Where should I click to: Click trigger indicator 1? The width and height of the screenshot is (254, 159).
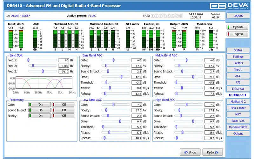tap(153, 16)
